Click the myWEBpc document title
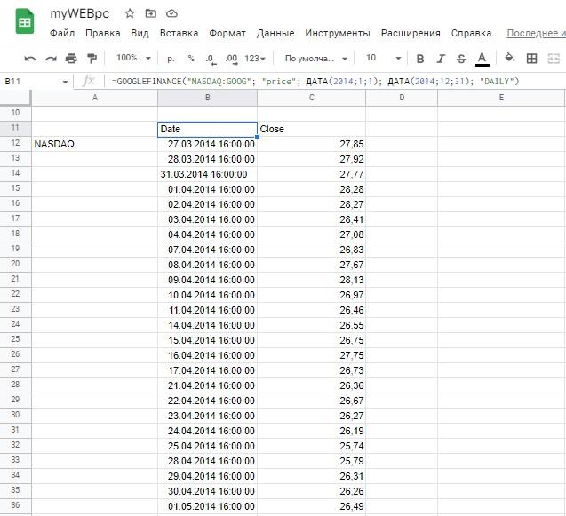Viewport: 566px width, 516px height. [x=79, y=13]
